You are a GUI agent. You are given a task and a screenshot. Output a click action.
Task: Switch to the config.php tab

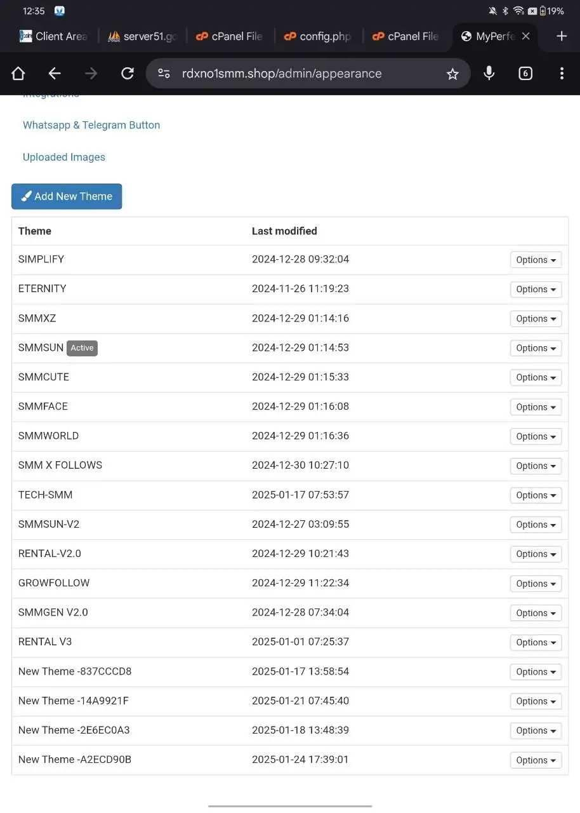tap(319, 36)
